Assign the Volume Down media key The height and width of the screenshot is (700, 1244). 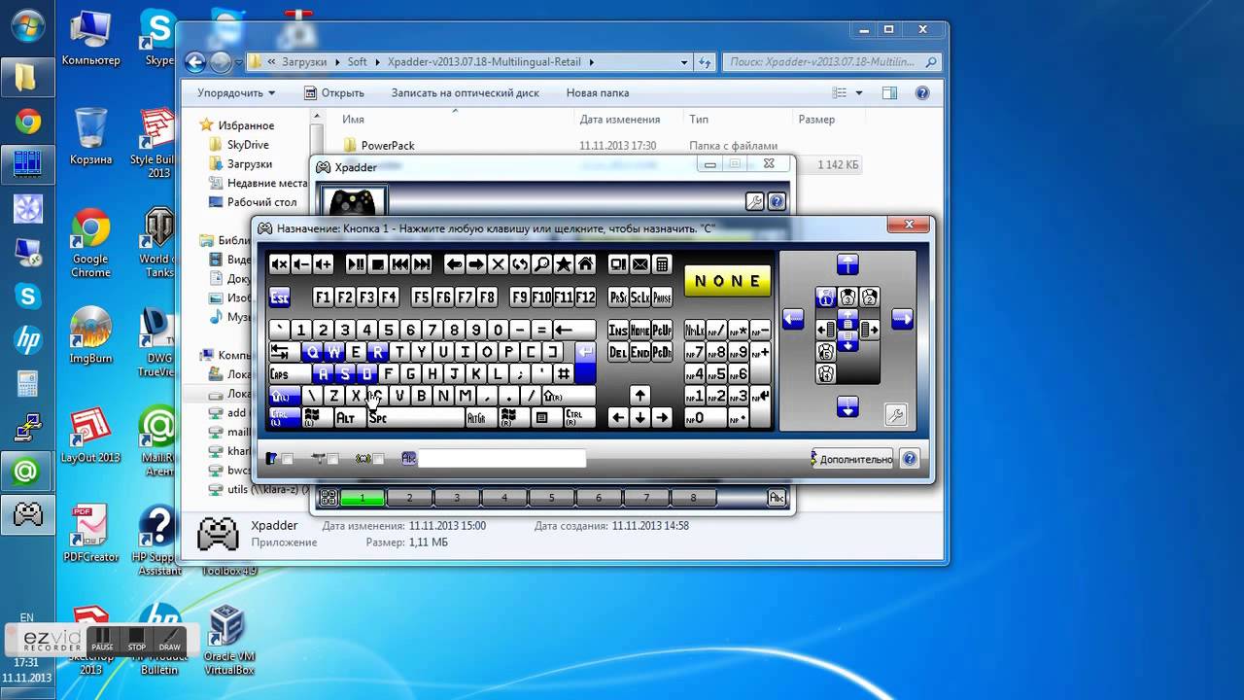click(x=301, y=263)
